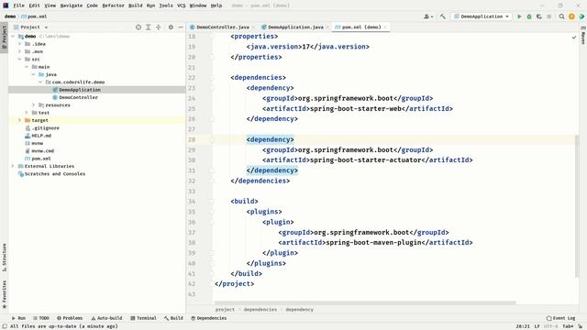Expand the resources folder
Image resolution: width=587 pixels, height=330 pixels.
click(x=33, y=105)
